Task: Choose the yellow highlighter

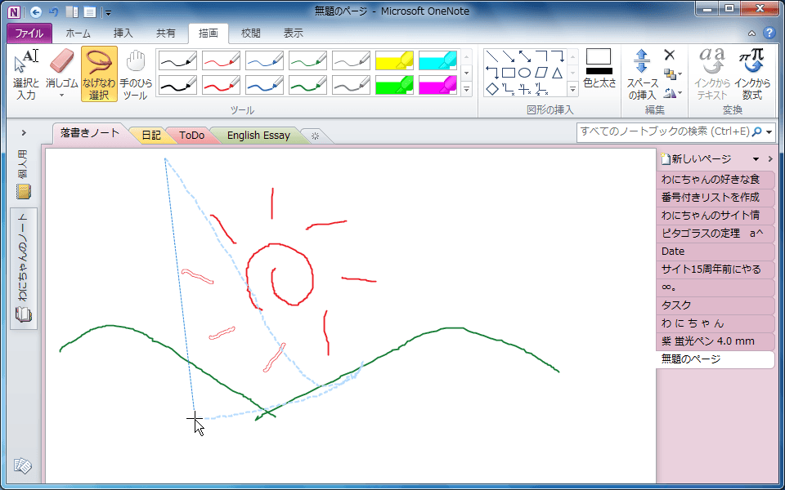Action: (x=394, y=60)
